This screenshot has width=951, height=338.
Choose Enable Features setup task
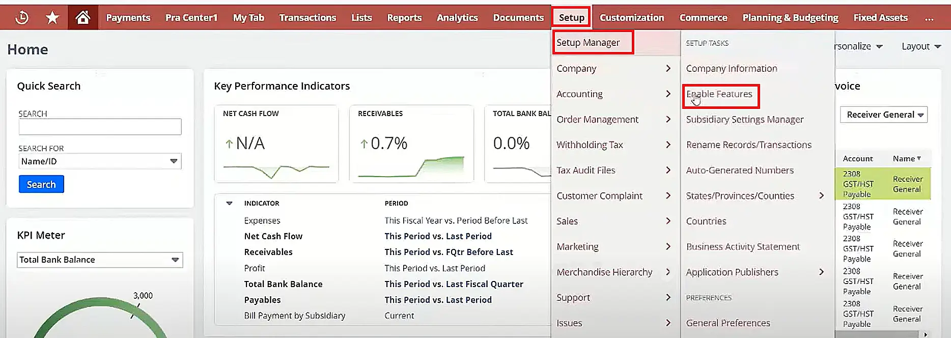(x=720, y=94)
